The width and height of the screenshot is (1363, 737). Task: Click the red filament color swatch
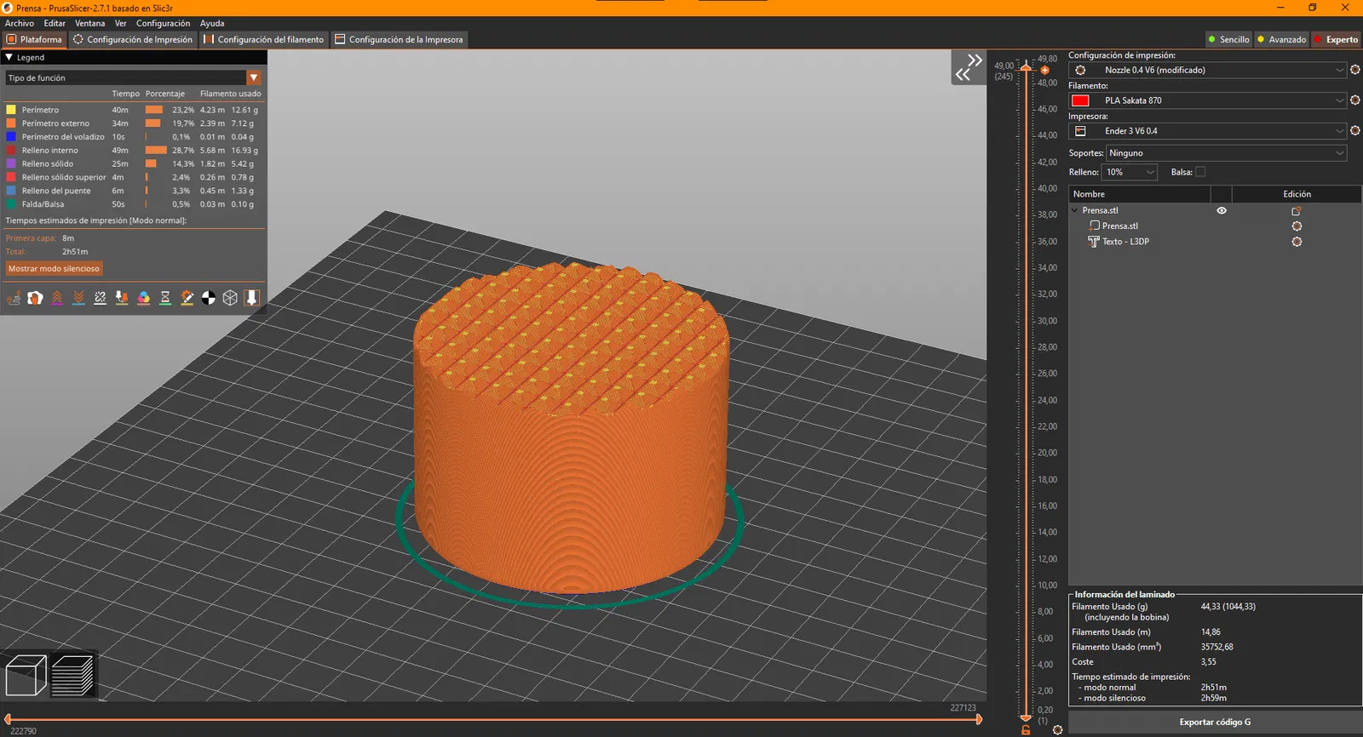click(1080, 100)
